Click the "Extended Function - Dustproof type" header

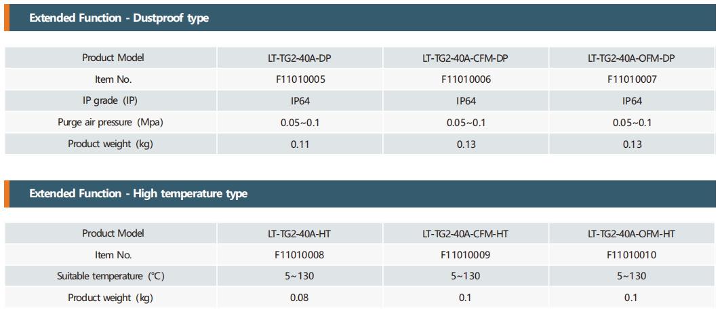coord(119,18)
